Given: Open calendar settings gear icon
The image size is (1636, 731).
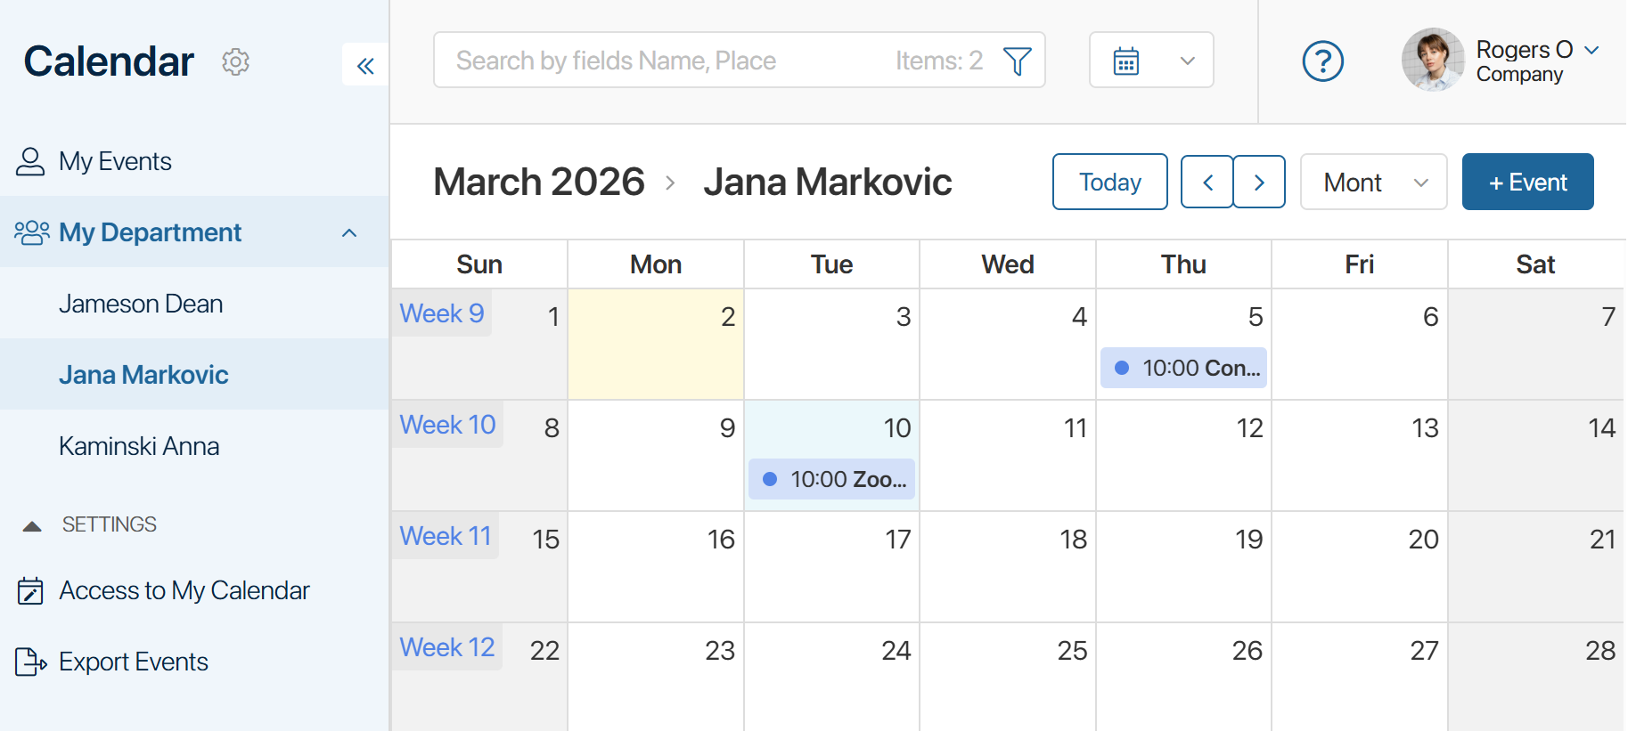Looking at the screenshot, I should tap(235, 61).
